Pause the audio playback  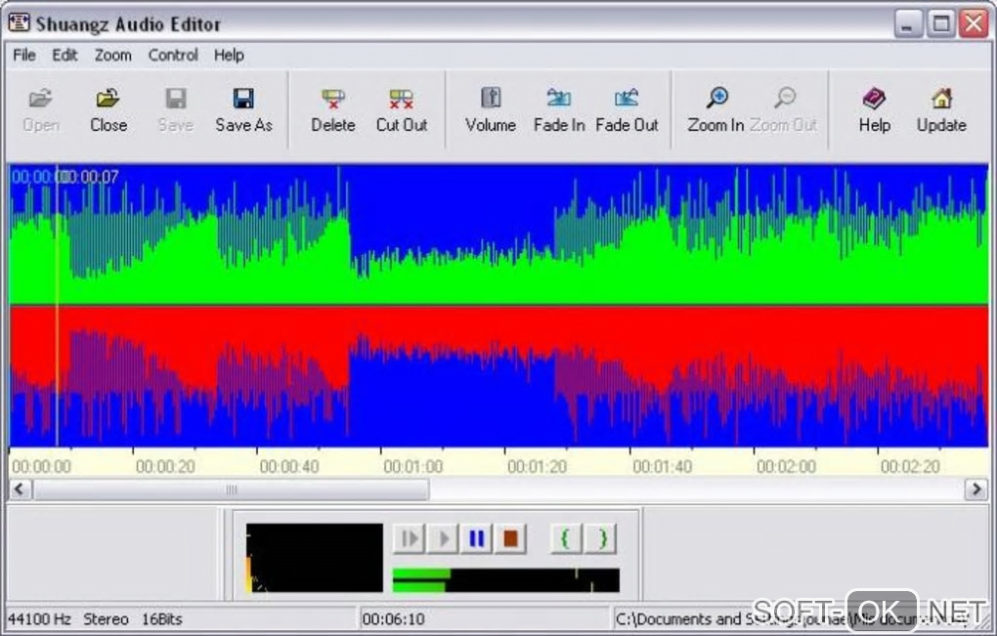(476, 538)
